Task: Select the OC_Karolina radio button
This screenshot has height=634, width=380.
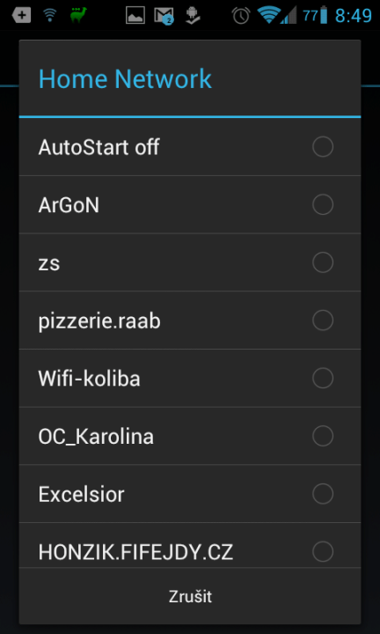Action: [323, 436]
